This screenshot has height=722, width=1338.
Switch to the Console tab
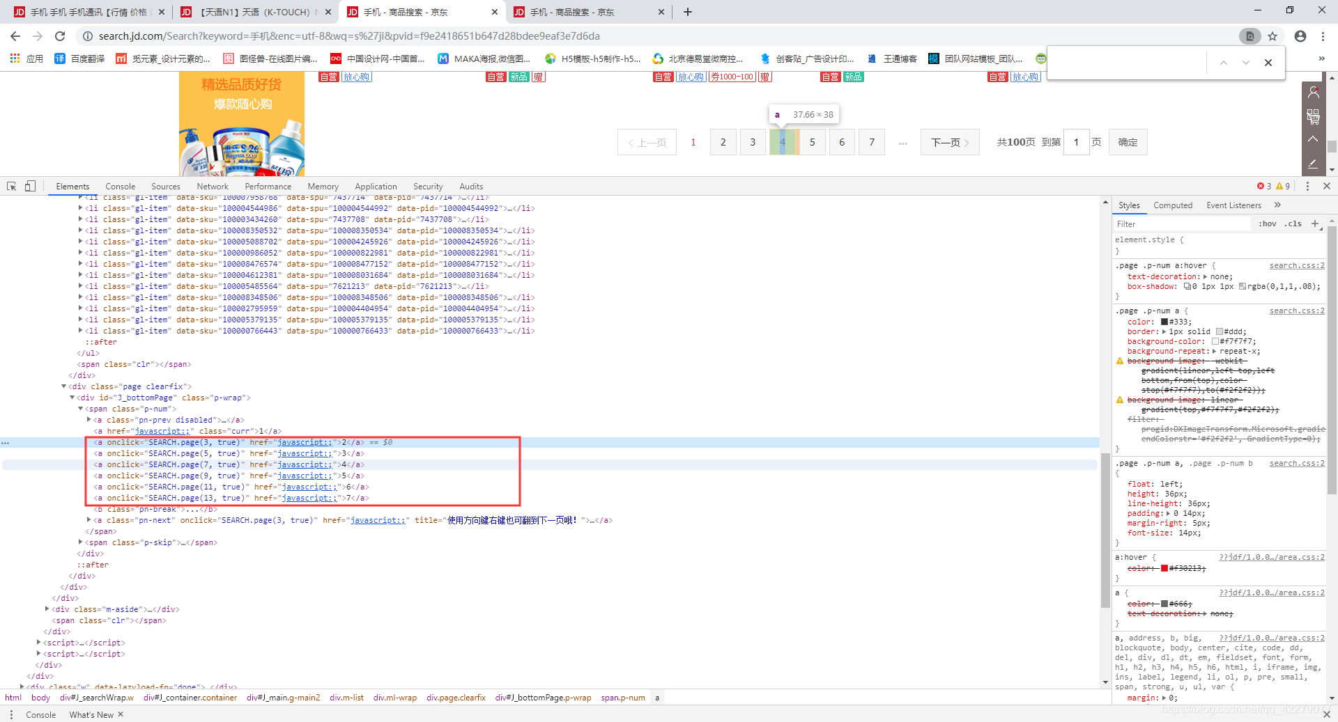[121, 187]
